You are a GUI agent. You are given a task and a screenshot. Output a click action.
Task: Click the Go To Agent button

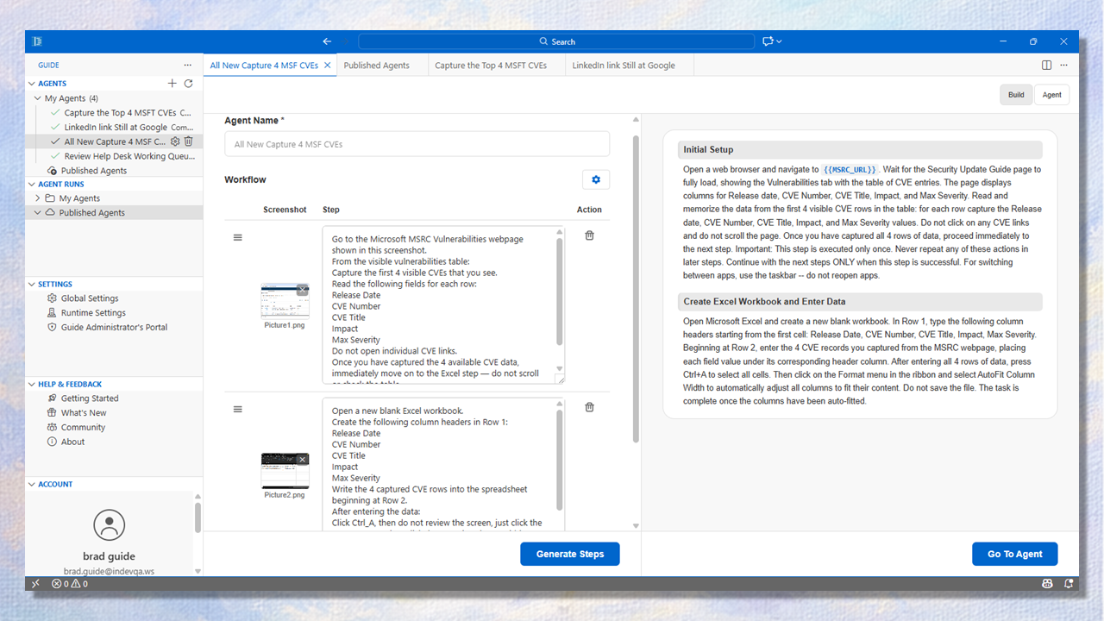1015,554
